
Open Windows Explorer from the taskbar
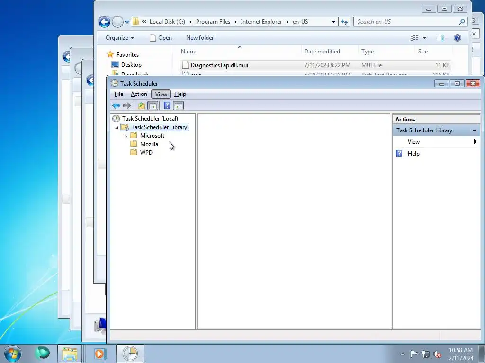[70, 354]
